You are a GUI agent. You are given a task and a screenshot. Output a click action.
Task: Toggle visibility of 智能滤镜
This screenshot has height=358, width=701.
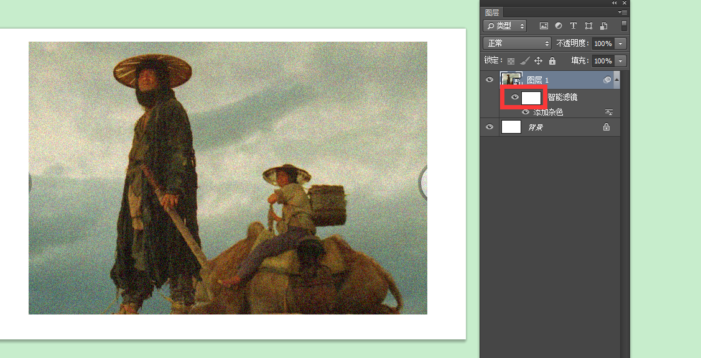[514, 96]
